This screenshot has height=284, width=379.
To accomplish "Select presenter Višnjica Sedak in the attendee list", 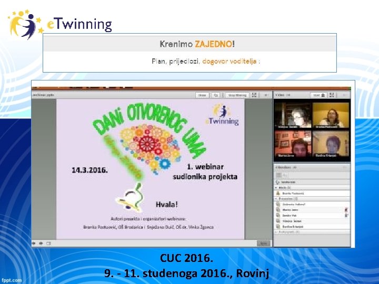I will (312, 221).
